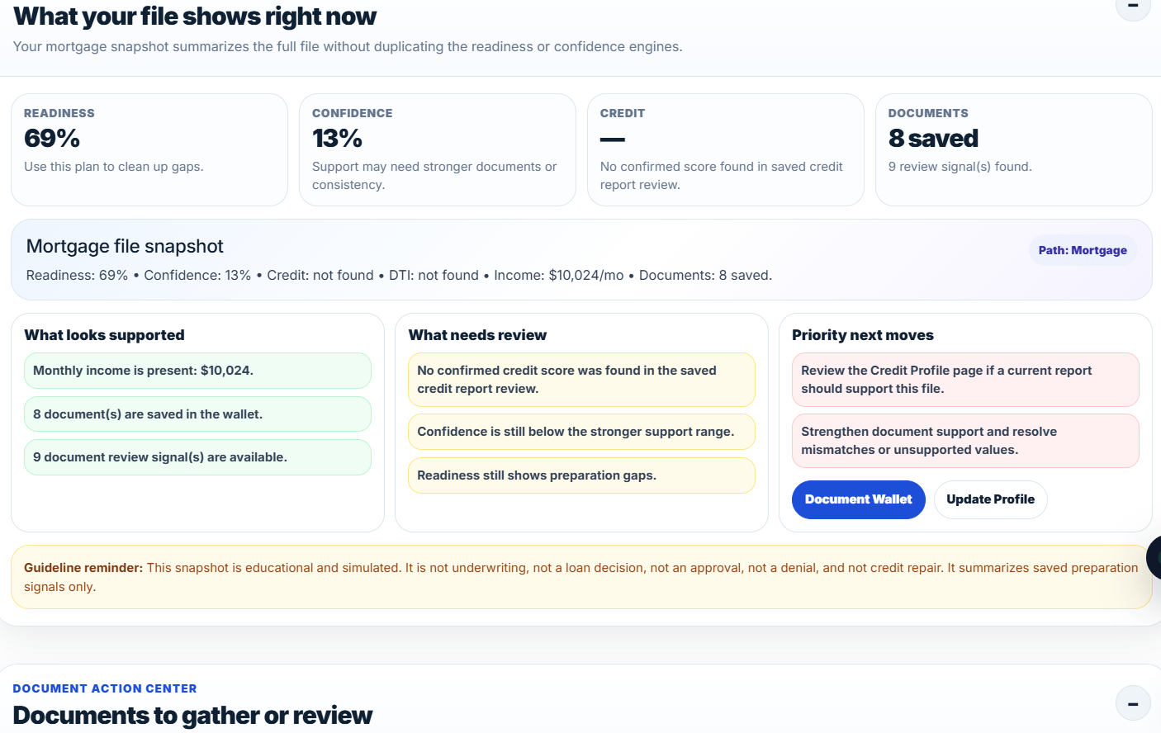Click the snapshot summary line with Income $10,024/mo
The width and height of the screenshot is (1161, 733).
[399, 275]
